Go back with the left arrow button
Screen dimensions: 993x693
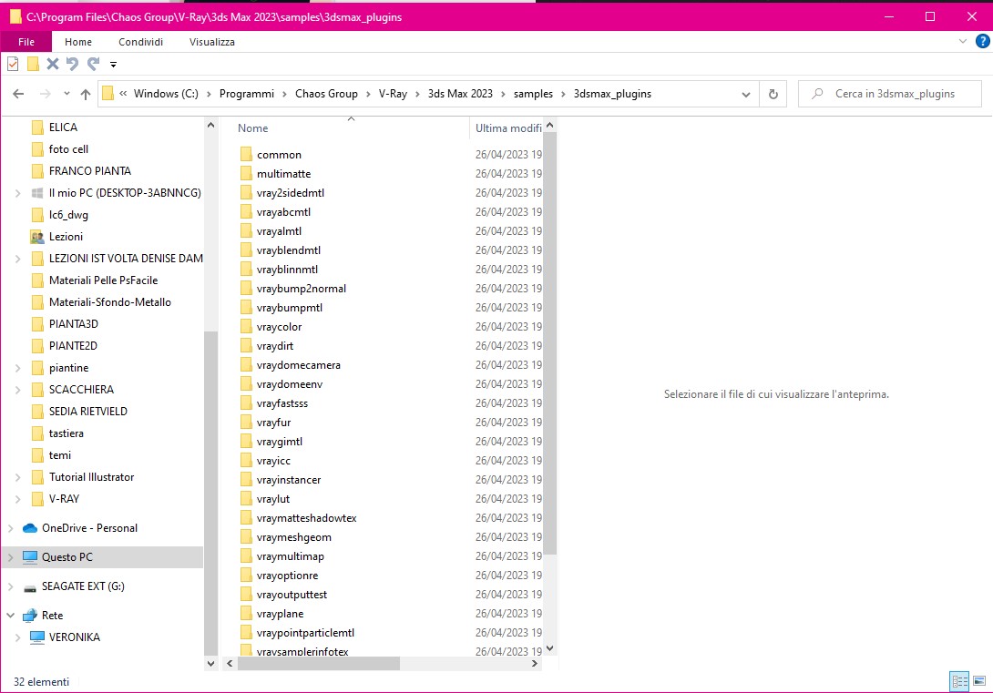pyautogui.click(x=18, y=94)
